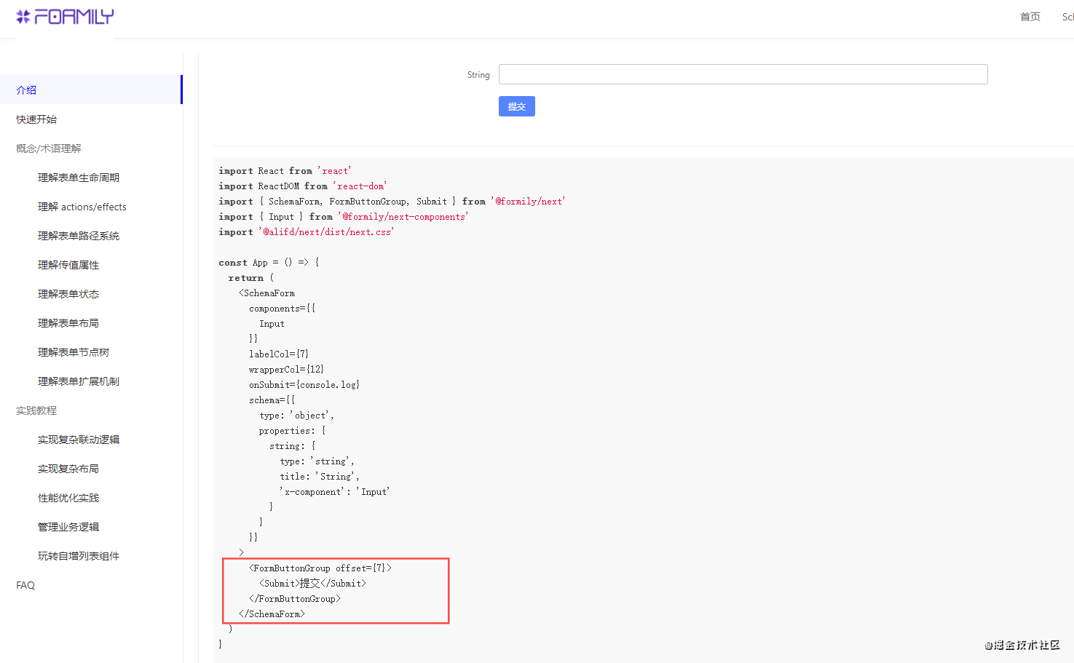Click the '@formily/next-components' import string
Image resolution: width=1074 pixels, height=663 pixels.
coord(403,217)
